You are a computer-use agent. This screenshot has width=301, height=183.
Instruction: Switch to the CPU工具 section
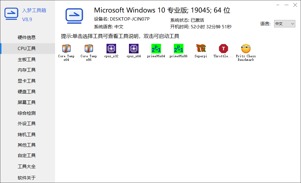pos(28,49)
